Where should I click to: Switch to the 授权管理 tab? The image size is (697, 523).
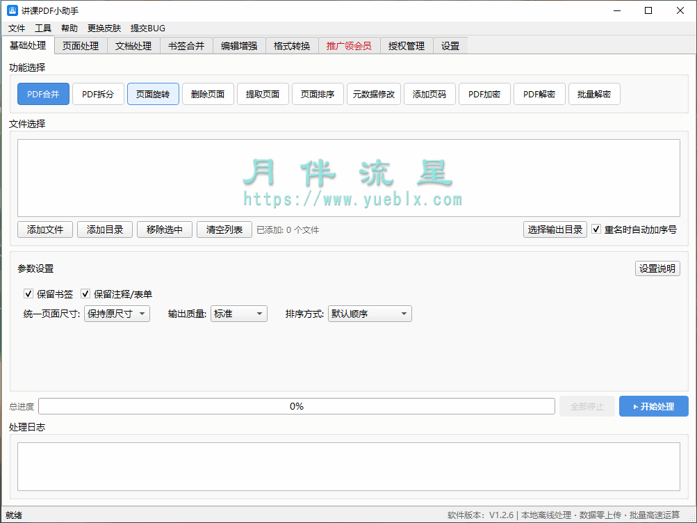pos(407,46)
